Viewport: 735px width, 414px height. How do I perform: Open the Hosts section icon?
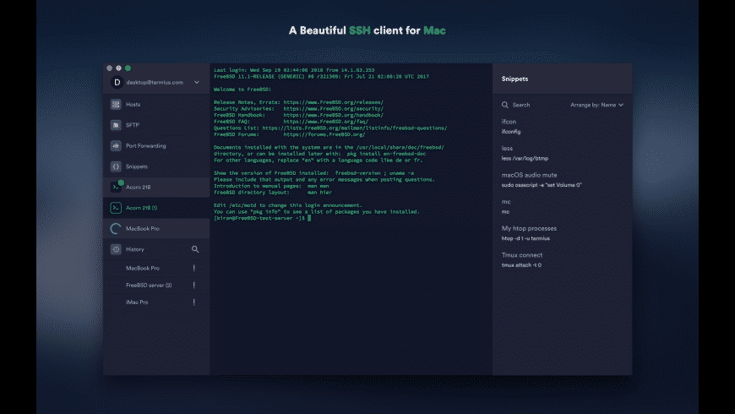[x=116, y=105]
